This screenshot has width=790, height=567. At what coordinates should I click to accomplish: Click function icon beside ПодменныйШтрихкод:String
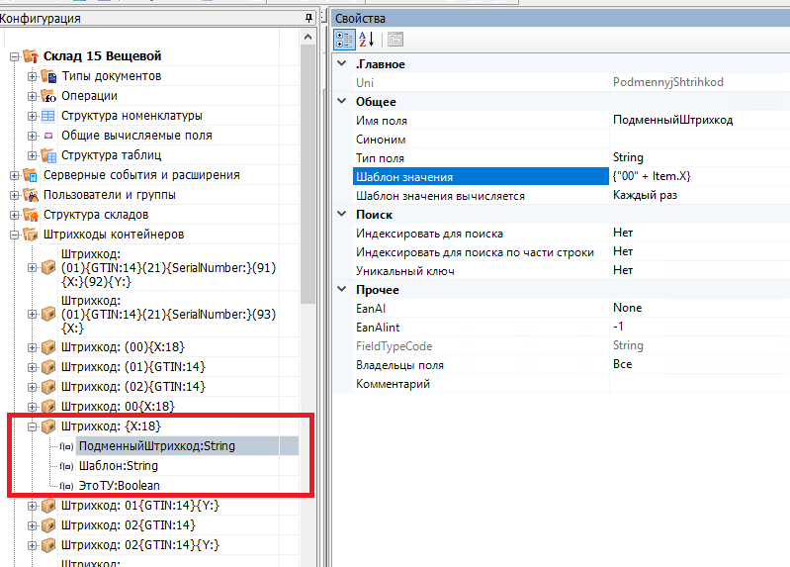click(x=66, y=446)
